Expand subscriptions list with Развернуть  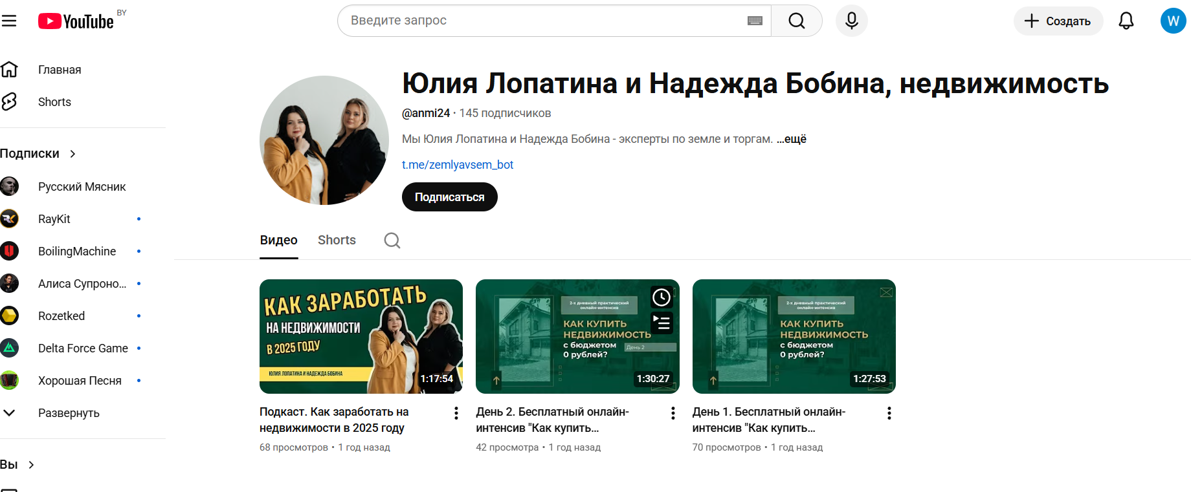pyautogui.click(x=69, y=412)
